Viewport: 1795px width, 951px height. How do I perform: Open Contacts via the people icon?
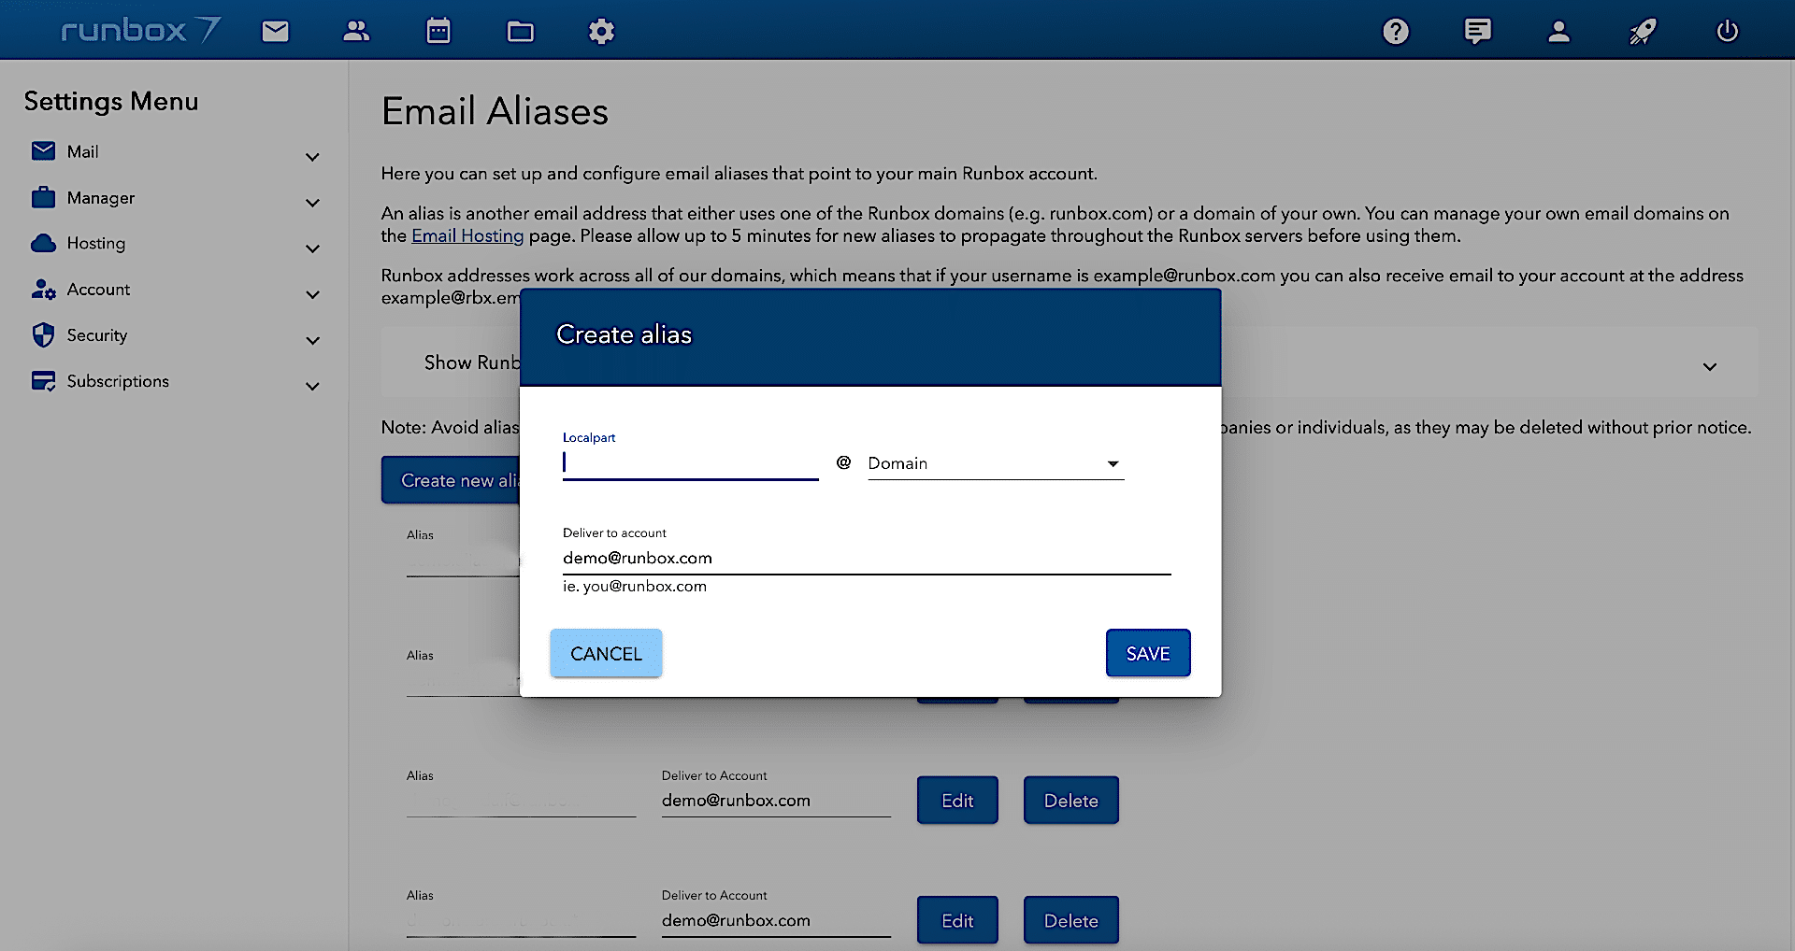click(x=356, y=32)
